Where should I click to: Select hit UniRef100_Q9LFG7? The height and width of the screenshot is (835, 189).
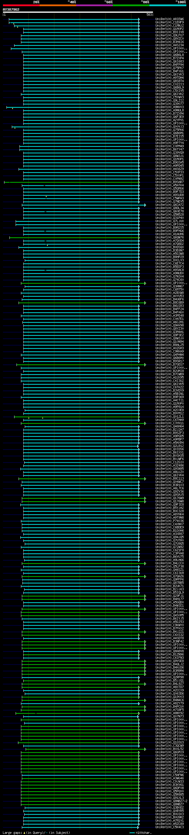tap(170, 35)
